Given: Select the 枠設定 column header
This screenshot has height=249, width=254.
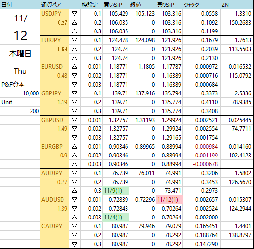Looking at the screenshot, I should point(90,5).
